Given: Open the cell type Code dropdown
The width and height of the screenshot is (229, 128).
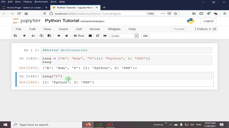Looking at the screenshot, I should pos(125,36).
